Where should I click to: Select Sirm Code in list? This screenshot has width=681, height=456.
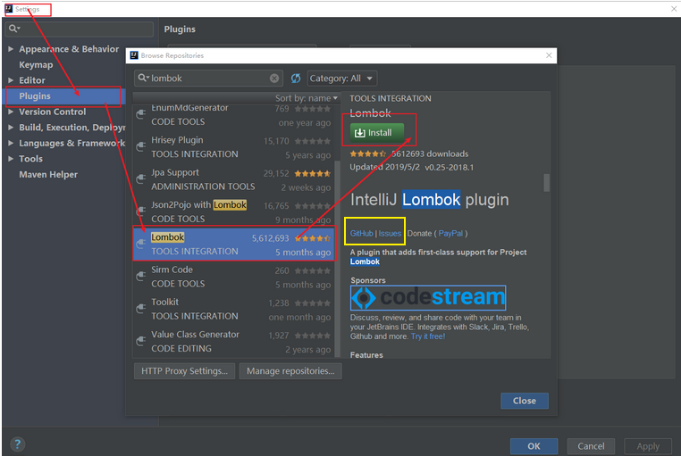click(x=234, y=277)
